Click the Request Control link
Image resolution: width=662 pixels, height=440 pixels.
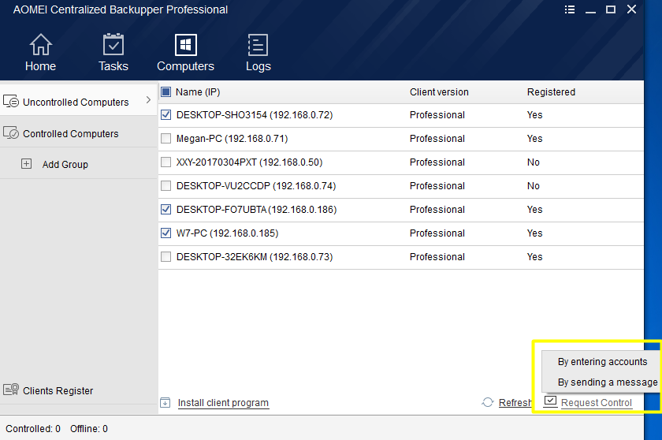[x=596, y=403]
